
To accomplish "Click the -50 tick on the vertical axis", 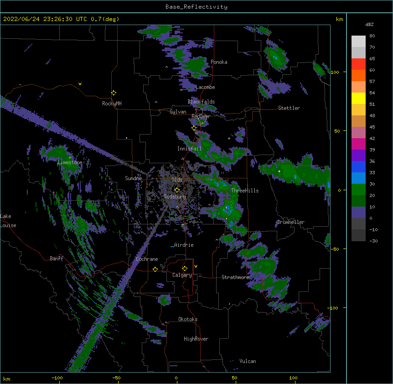I will click(x=335, y=249).
